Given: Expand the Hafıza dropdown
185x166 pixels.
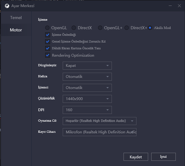Looking at the screenshot, I should tap(87, 77).
